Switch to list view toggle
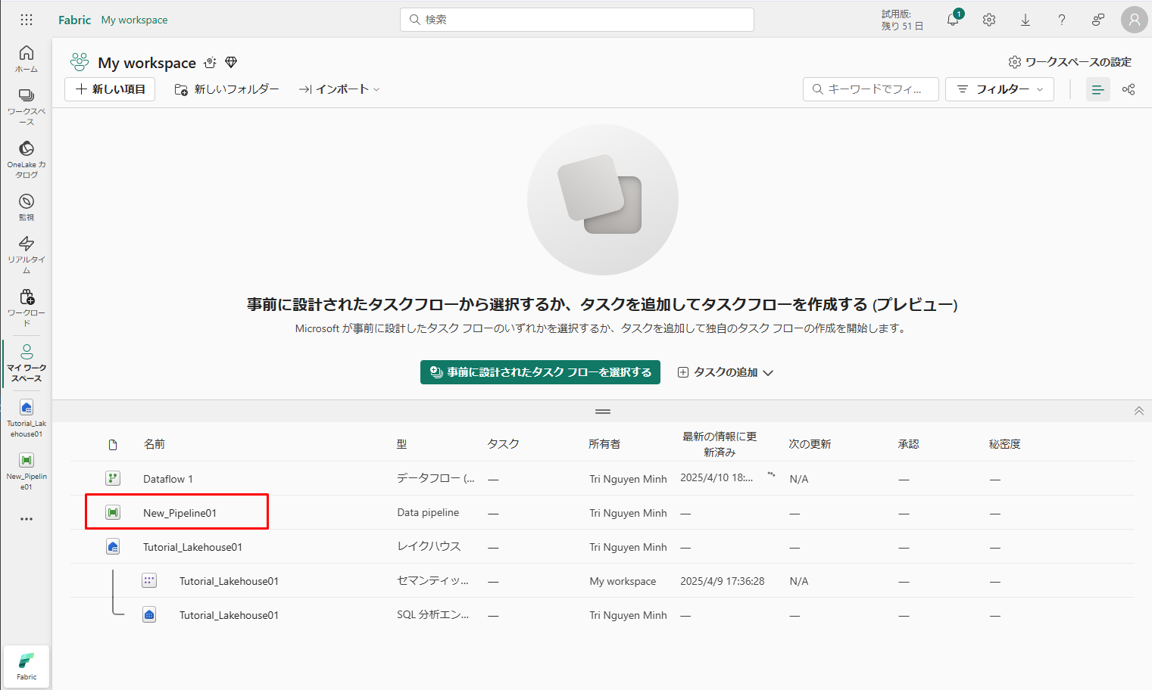Image resolution: width=1152 pixels, height=690 pixels. point(1097,89)
